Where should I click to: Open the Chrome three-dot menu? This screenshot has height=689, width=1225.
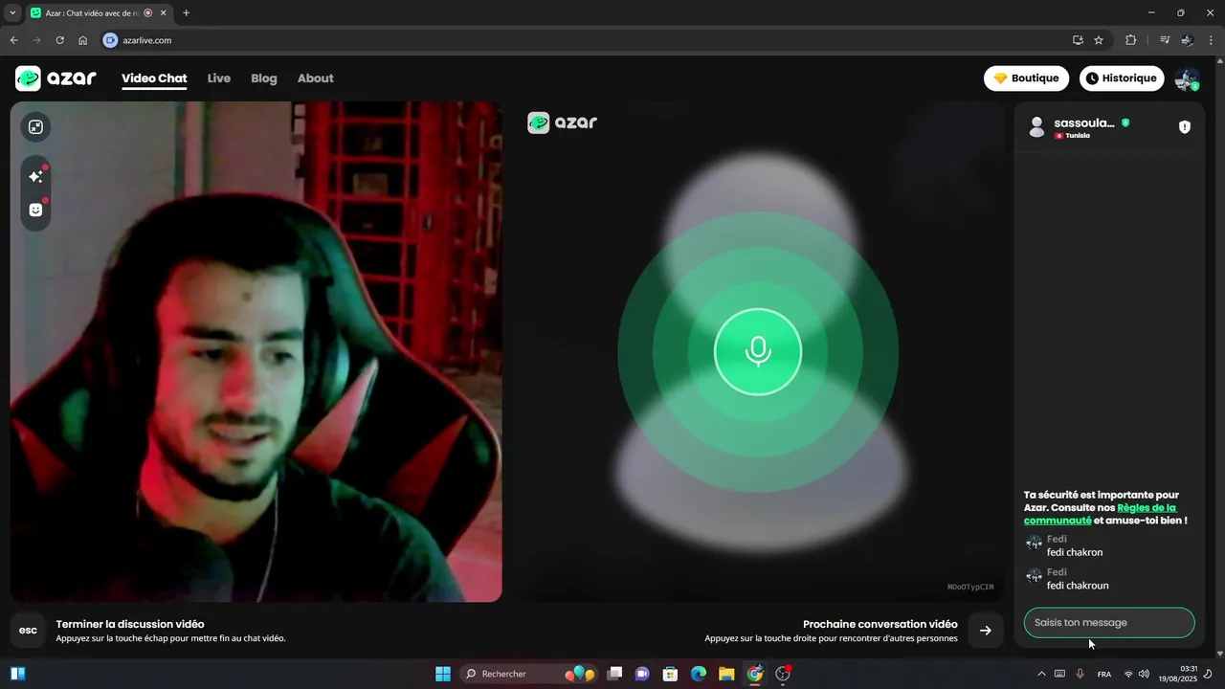pos(1212,40)
